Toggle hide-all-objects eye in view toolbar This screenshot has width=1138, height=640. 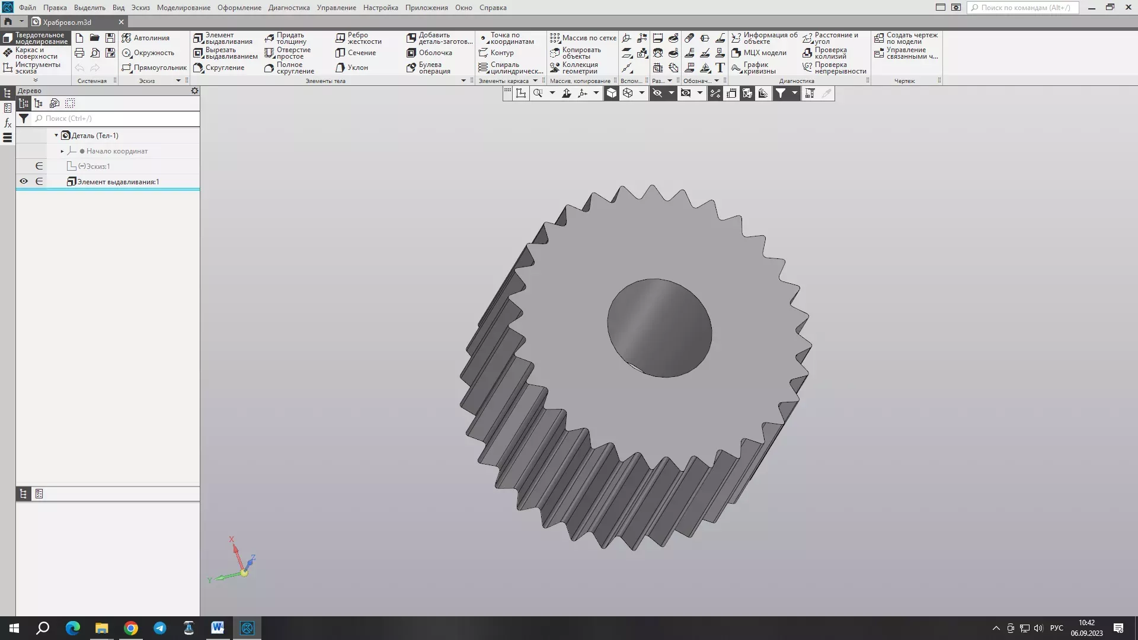pos(657,93)
